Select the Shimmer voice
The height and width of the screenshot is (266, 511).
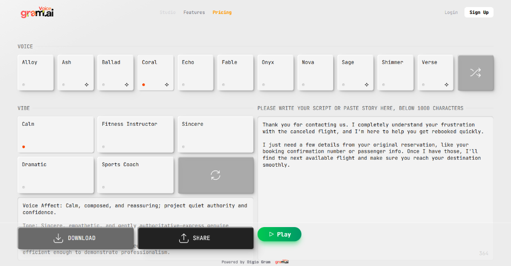(x=395, y=72)
